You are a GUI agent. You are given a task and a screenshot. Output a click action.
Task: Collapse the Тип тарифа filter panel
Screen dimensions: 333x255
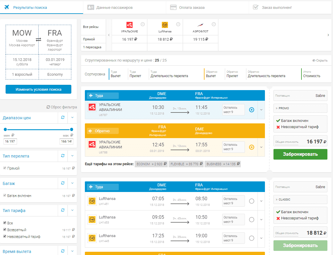coord(72,210)
